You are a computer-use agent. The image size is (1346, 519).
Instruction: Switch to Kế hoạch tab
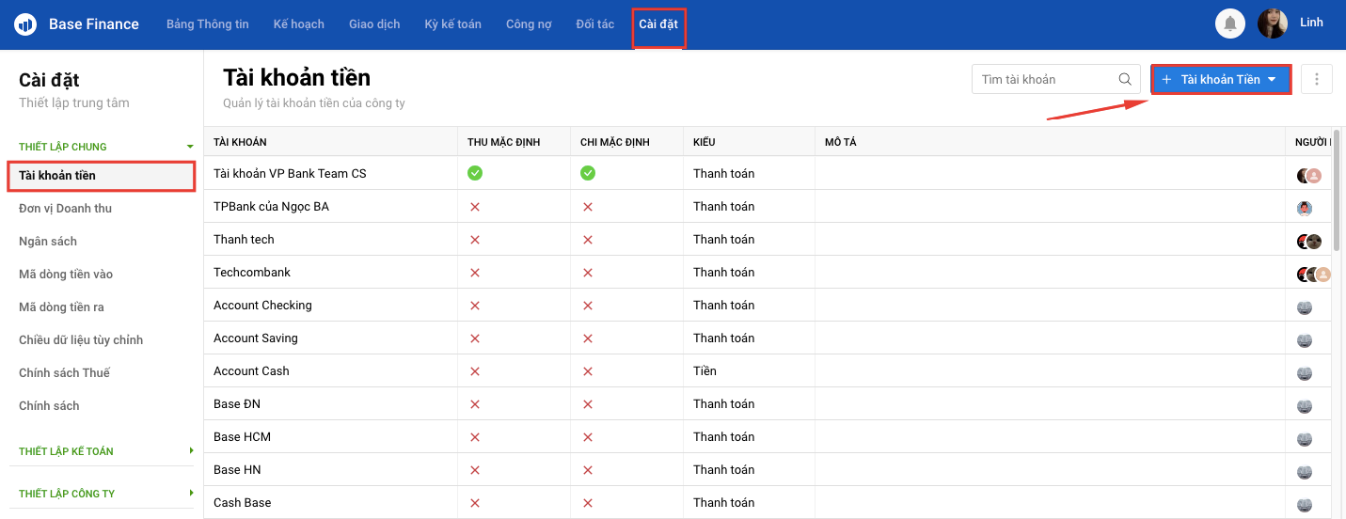(x=299, y=24)
